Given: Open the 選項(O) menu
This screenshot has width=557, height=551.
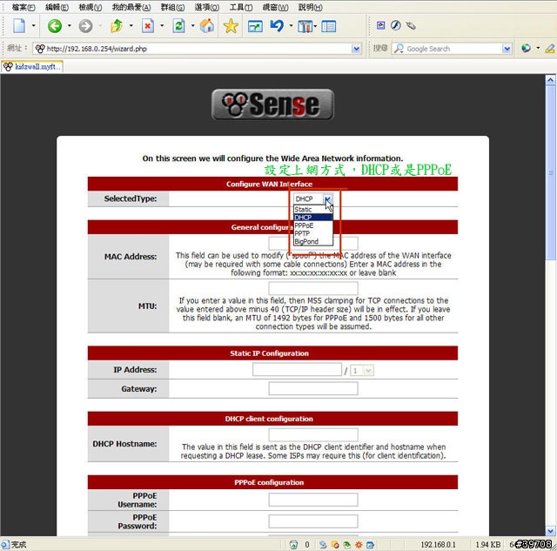Looking at the screenshot, I should point(207,7).
